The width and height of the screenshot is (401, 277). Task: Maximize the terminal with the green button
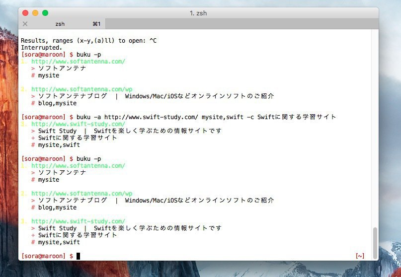point(45,13)
